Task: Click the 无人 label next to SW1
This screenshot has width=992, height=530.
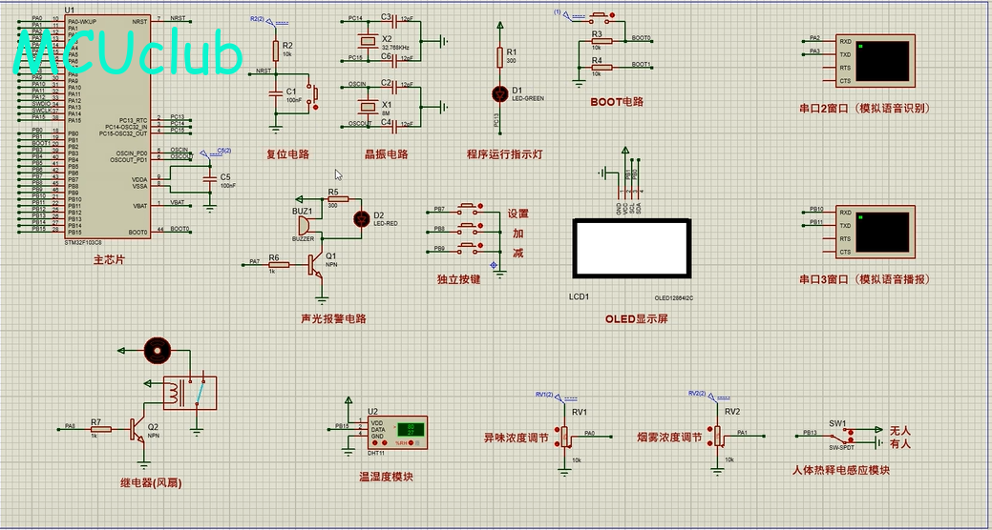Action: (899, 430)
